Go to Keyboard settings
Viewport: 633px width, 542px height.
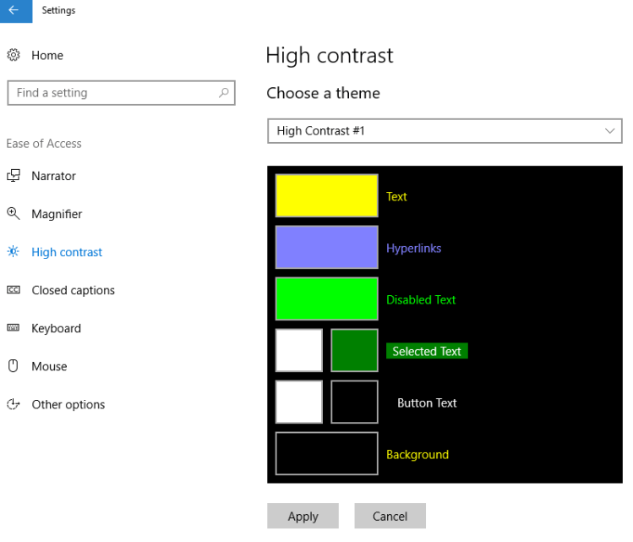point(56,328)
